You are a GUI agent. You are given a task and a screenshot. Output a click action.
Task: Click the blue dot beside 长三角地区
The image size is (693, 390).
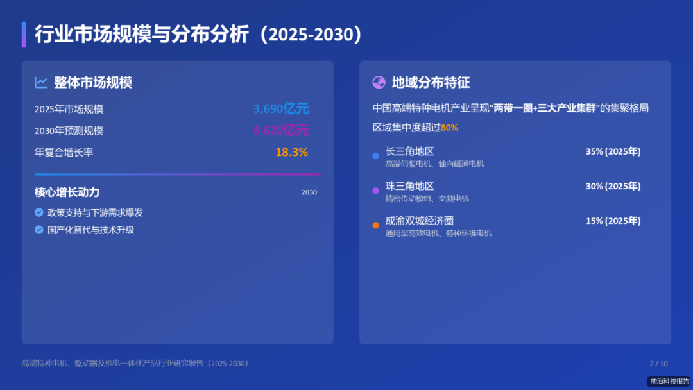(375, 155)
